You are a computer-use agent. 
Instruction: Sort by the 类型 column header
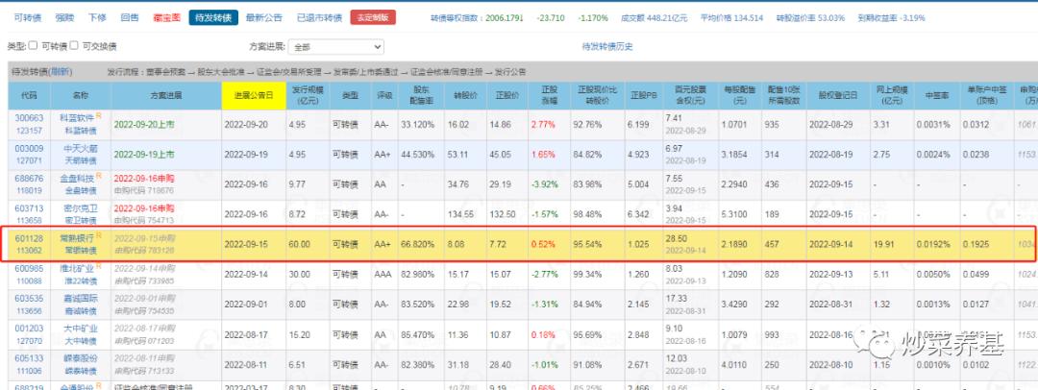[x=350, y=96]
